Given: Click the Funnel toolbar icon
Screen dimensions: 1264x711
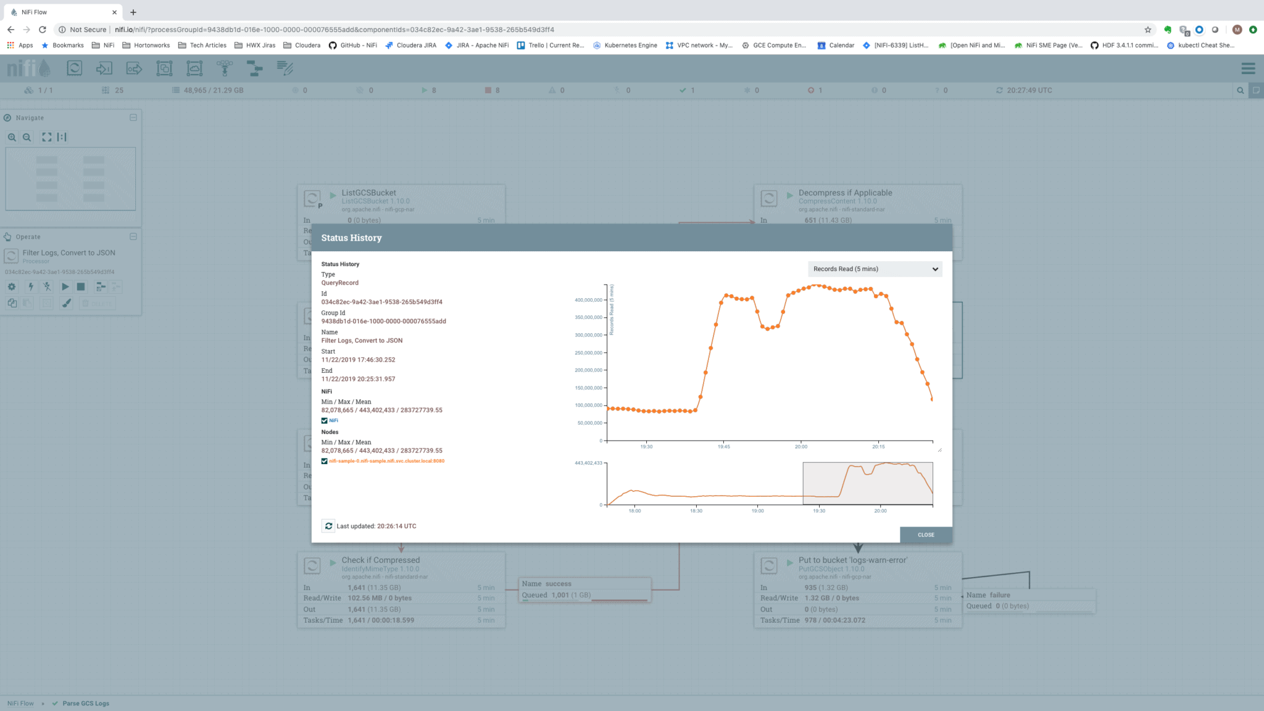Looking at the screenshot, I should coord(225,69).
